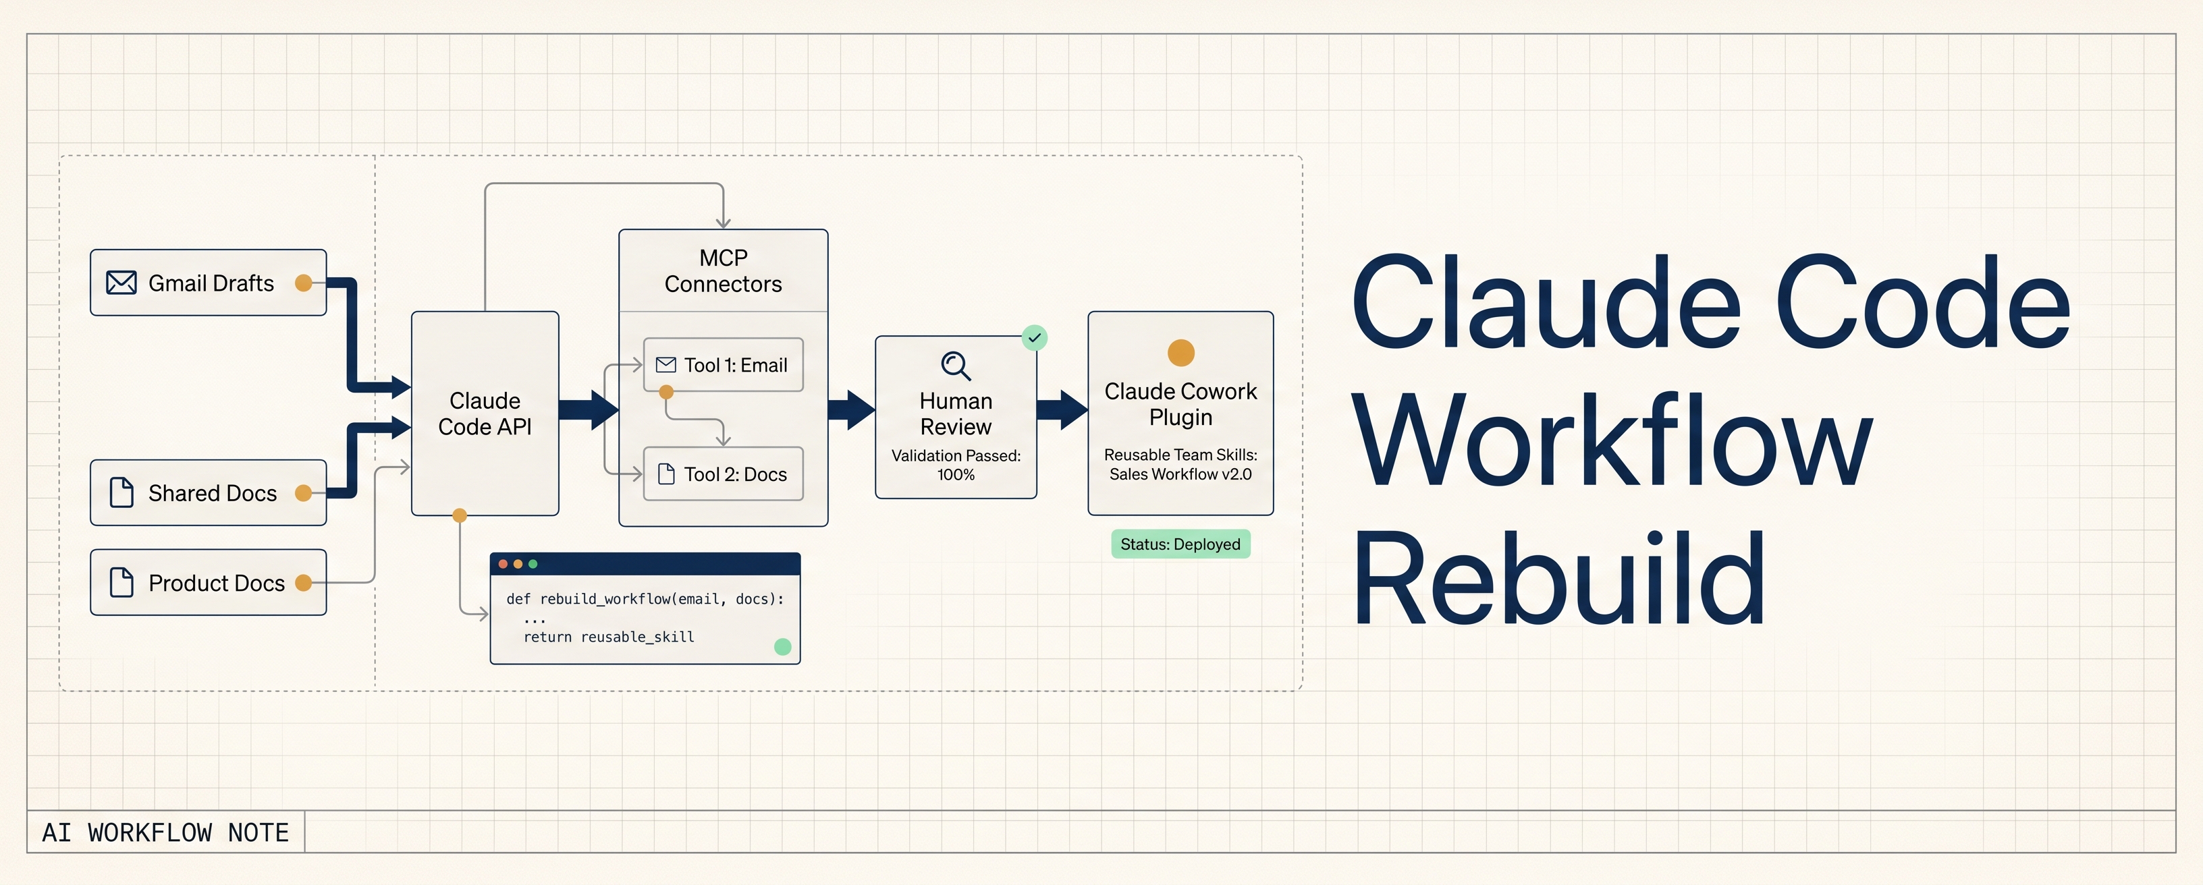Click the Claude Code Workflow Rebuild title
This screenshot has height=885, width=2203.
pyautogui.click(x=1710, y=440)
